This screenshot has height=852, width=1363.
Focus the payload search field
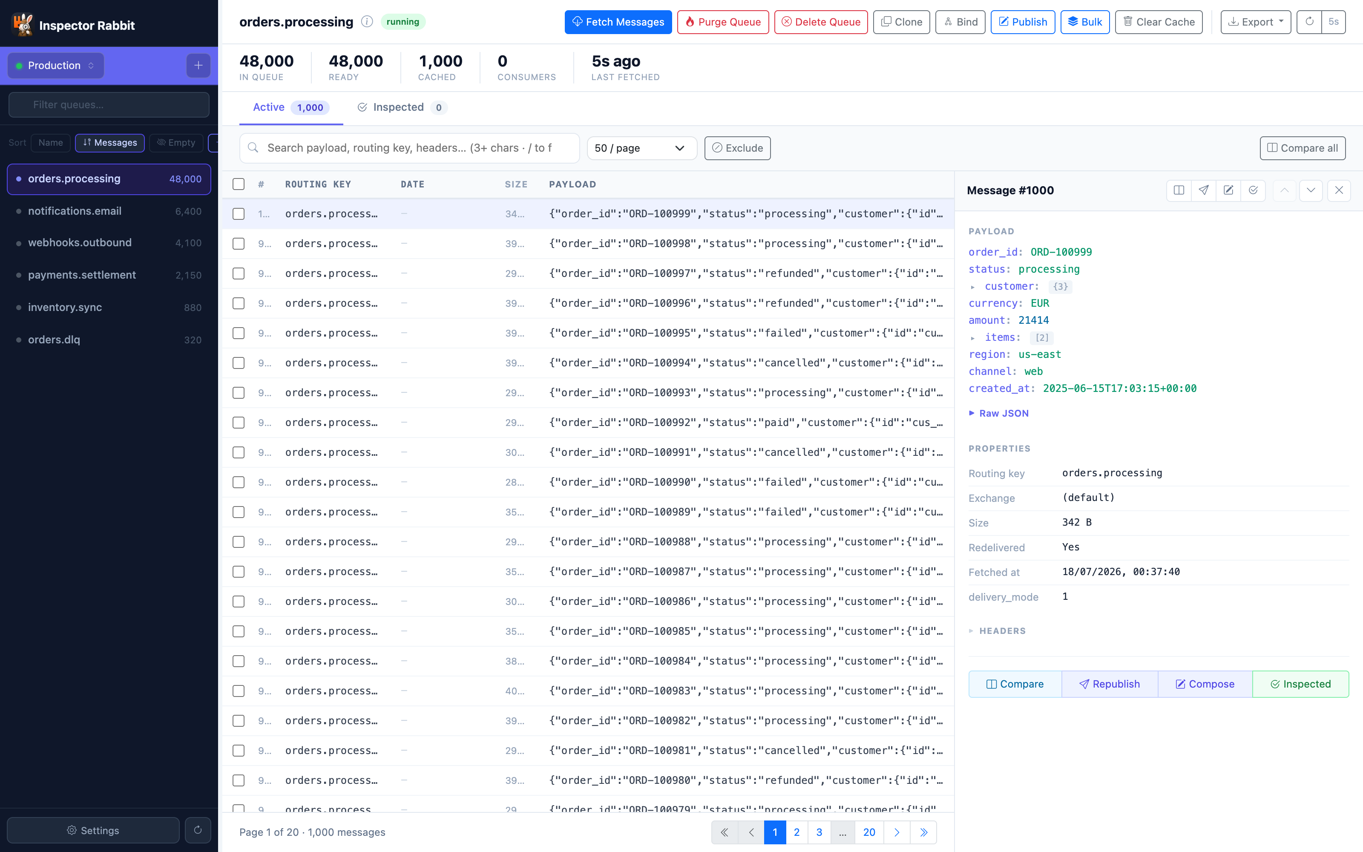pos(409,148)
